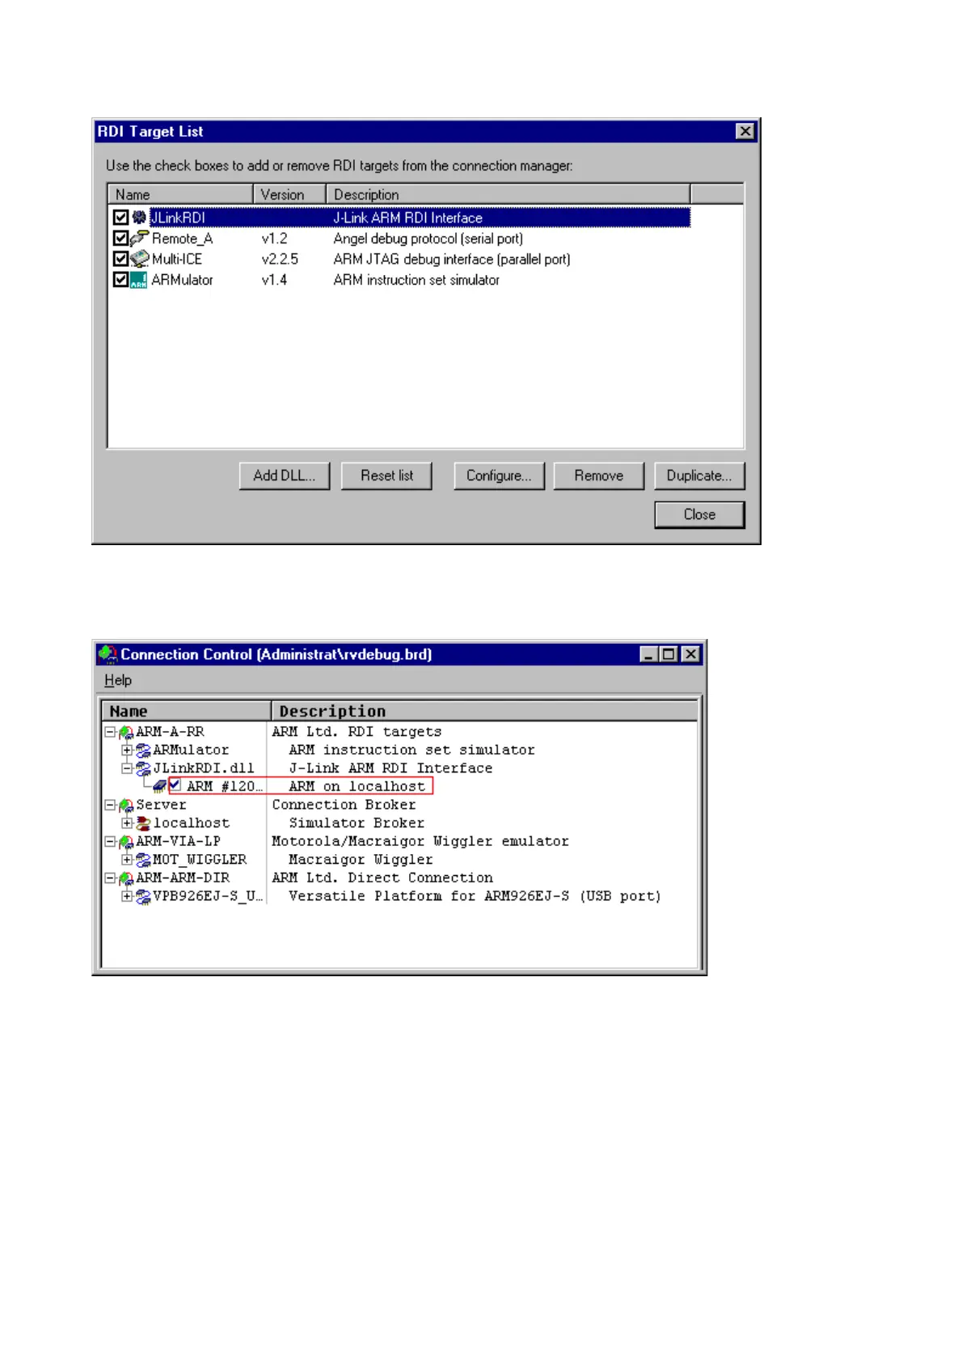962x1362 pixels.
Task: Click the ARMulator ARM logo icon
Action: [x=139, y=280]
